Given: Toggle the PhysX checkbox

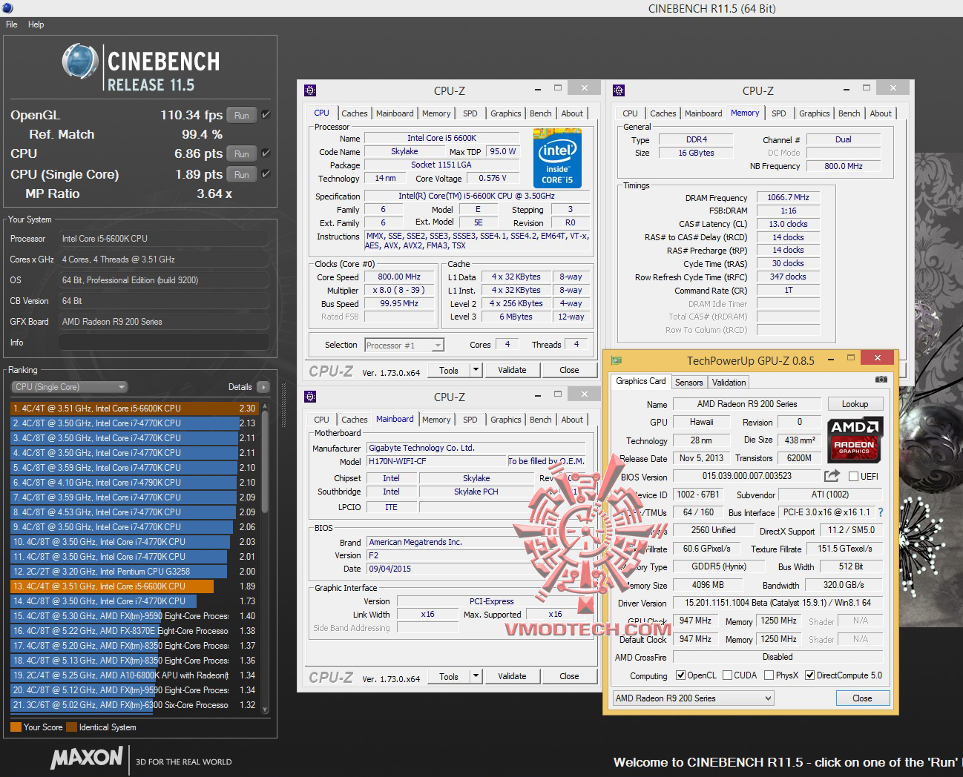Looking at the screenshot, I should pos(769,675).
